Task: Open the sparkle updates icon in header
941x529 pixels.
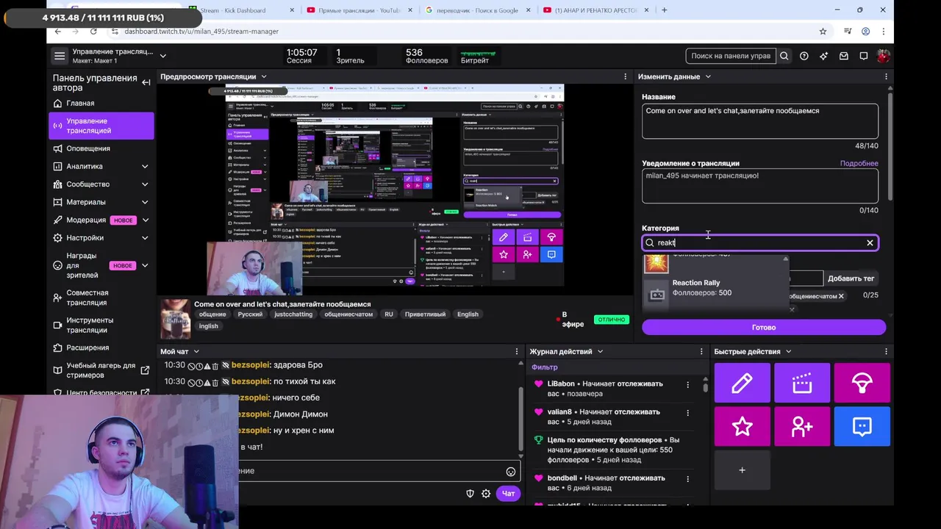Action: [x=824, y=56]
